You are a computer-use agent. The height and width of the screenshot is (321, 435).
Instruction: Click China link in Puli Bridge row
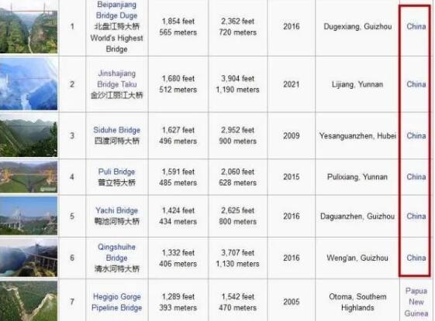click(416, 176)
